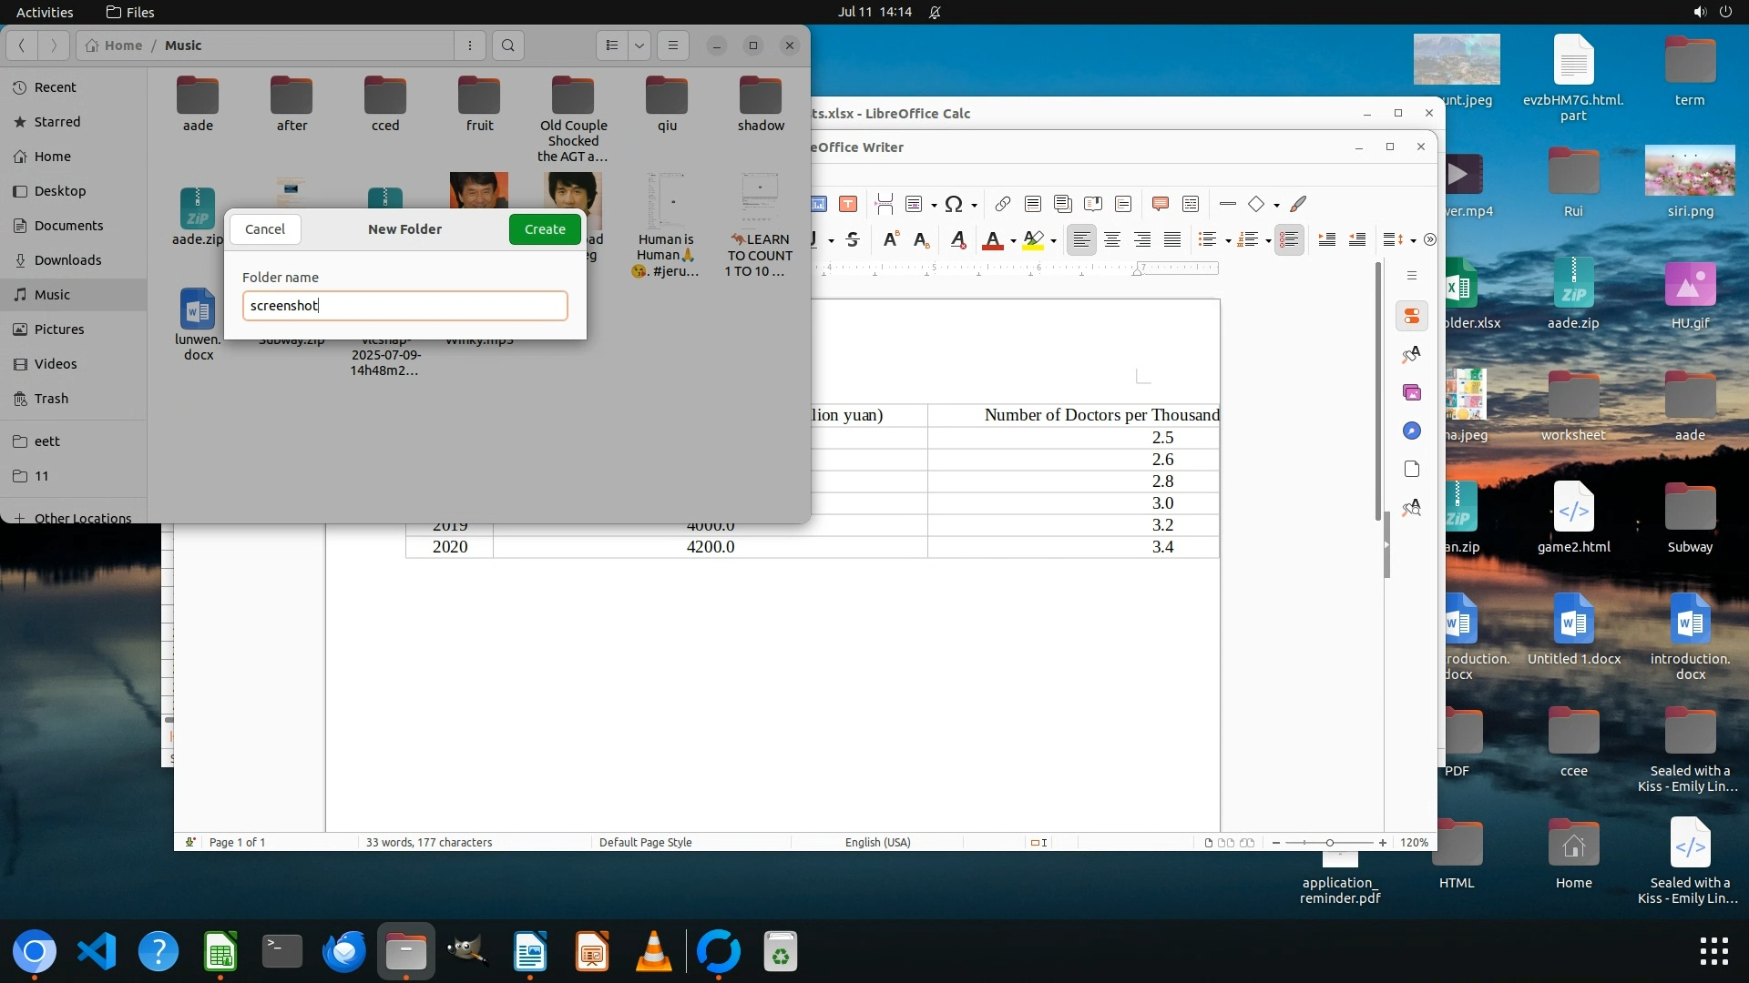The height and width of the screenshot is (983, 1749).
Task: Open font color dropdown arrow
Action: (x=1013, y=240)
